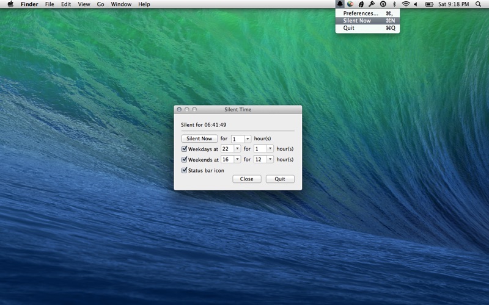489x305 pixels.
Task: Toggle the Weekdays schedule checkbox
Action: tap(185, 149)
